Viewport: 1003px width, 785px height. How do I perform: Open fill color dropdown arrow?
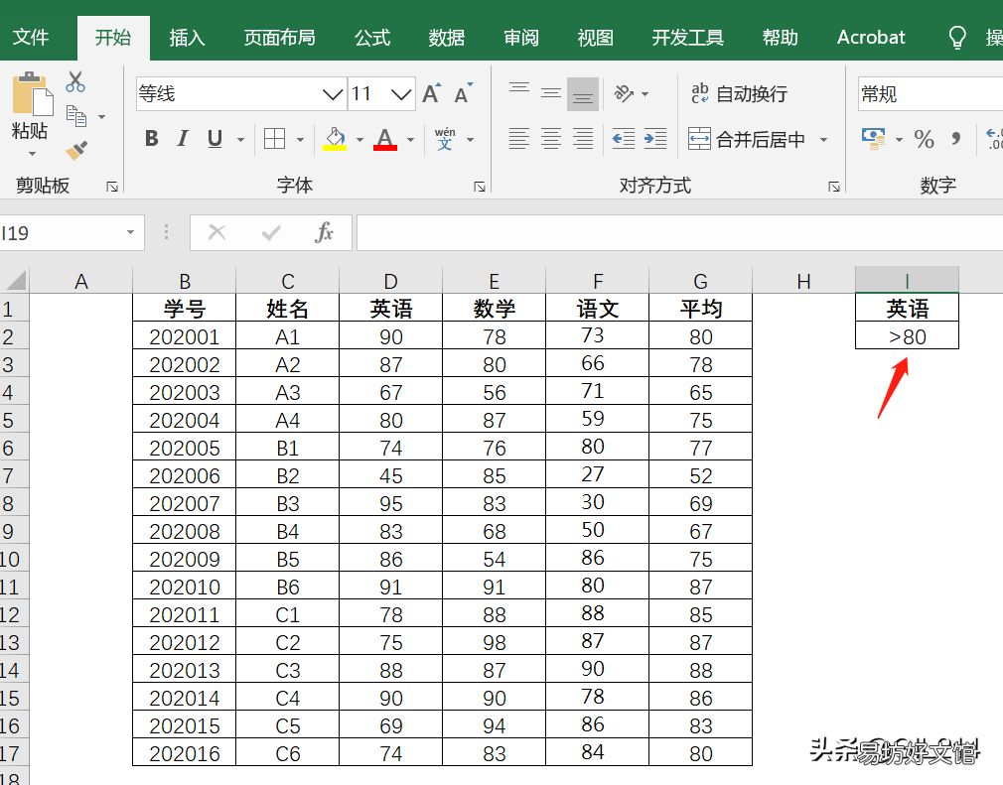[359, 139]
